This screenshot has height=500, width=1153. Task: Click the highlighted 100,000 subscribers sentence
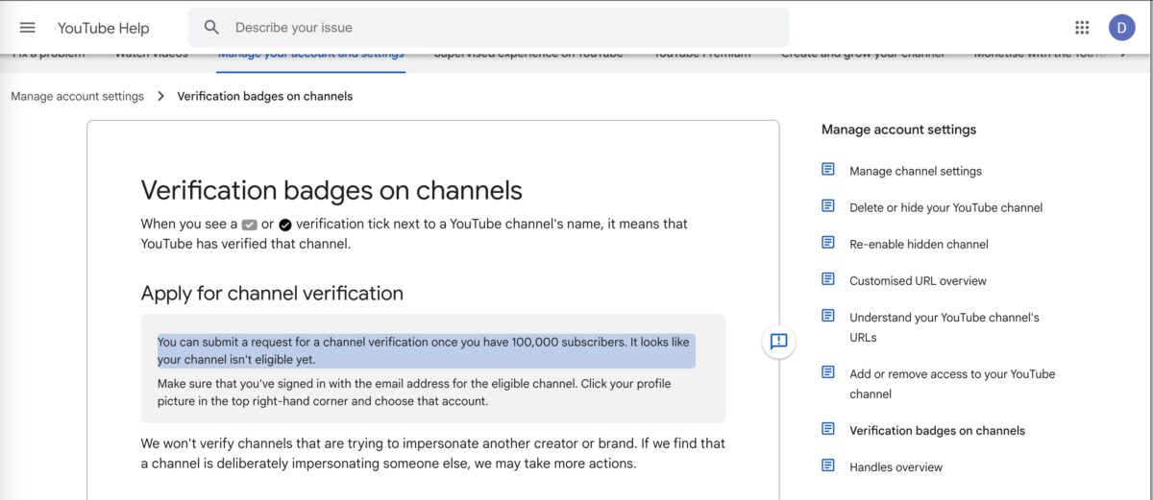[427, 350]
